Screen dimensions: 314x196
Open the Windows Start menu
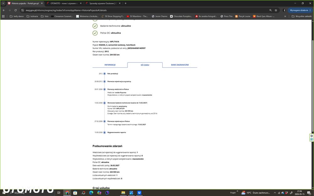tap(4, 193)
